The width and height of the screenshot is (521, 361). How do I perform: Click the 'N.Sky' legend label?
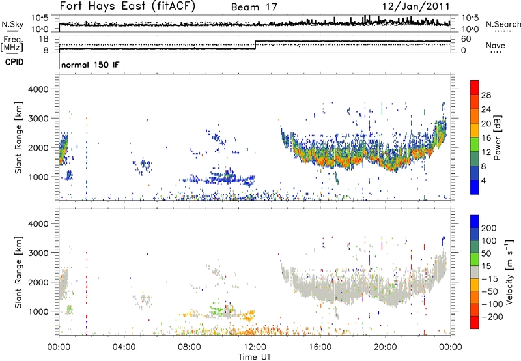click(x=12, y=24)
